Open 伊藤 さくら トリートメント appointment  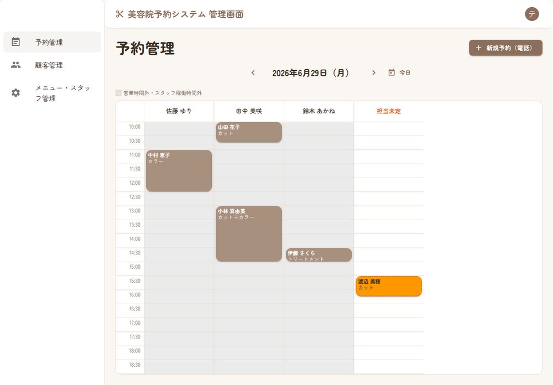click(319, 255)
